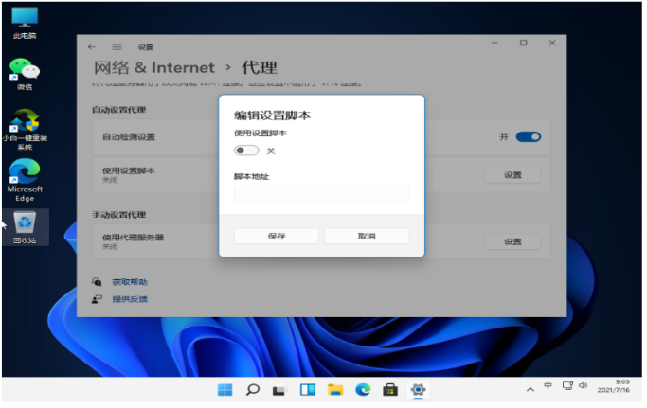Toggle the 使用设置脚本 switch in dialog
Image resolution: width=647 pixels, height=408 pixels.
(246, 151)
